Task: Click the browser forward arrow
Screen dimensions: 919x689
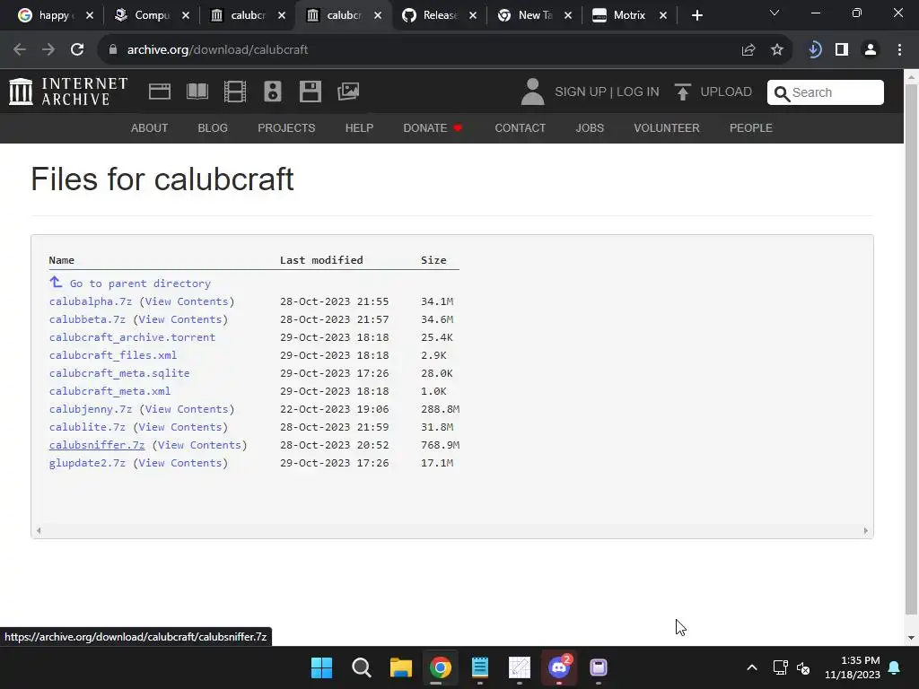Action: (48, 50)
